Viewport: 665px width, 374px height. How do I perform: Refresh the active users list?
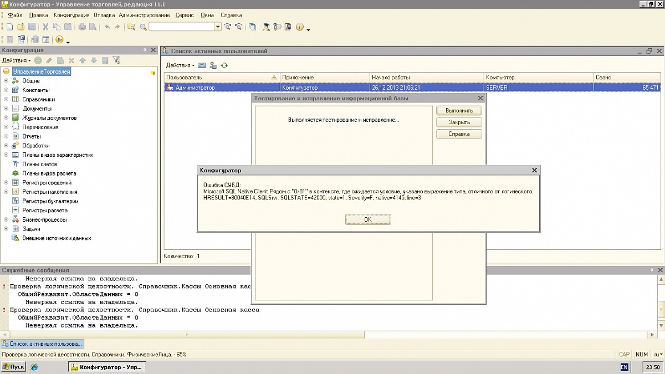pyautogui.click(x=224, y=65)
